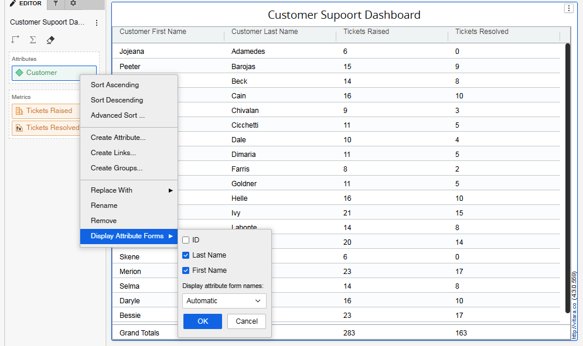The height and width of the screenshot is (346, 583).
Task: Open the Customer Supoort Da... kebab menu
Action: click(x=97, y=22)
